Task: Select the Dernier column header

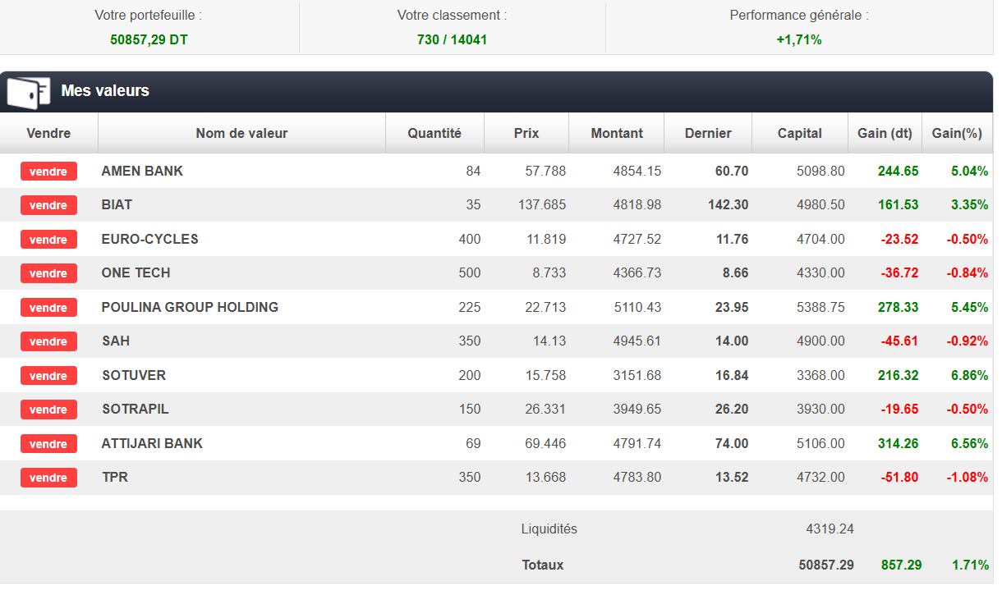Action: 707,133
